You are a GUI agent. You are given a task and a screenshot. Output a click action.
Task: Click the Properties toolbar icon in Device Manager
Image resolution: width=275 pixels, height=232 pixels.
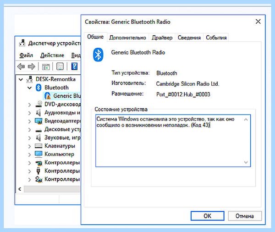coord(60,66)
